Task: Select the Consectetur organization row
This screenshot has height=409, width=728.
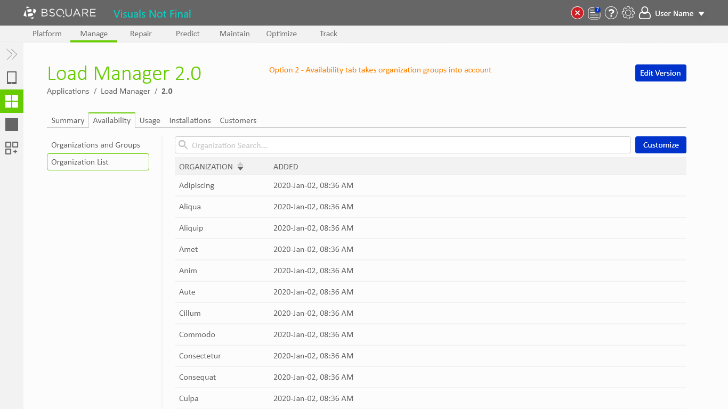Action: coord(200,356)
